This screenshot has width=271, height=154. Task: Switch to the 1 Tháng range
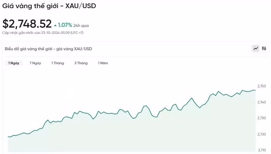tap(58, 63)
